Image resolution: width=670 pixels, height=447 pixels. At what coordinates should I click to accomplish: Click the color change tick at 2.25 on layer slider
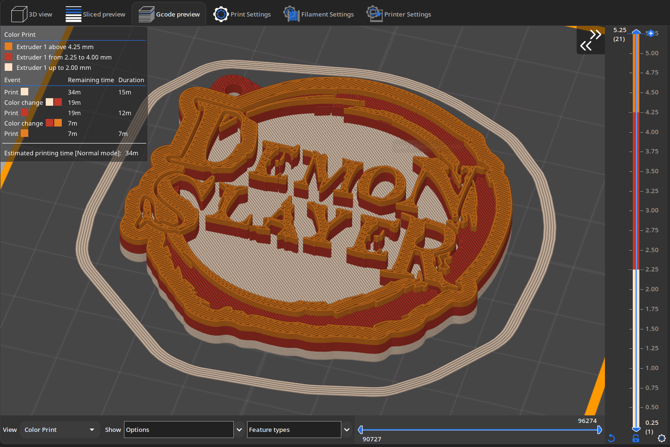click(x=636, y=270)
